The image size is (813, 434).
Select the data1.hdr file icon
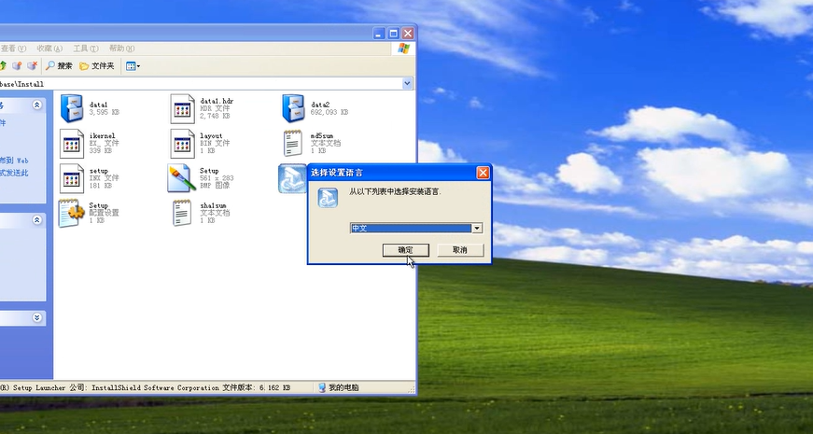(183, 108)
